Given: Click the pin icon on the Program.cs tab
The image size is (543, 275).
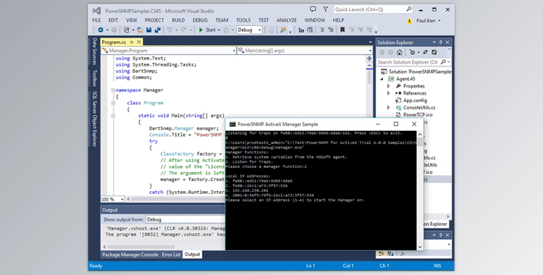Looking at the screenshot, I should click(x=132, y=42).
